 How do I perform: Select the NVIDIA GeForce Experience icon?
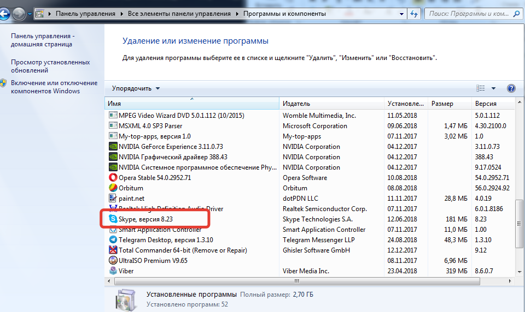tap(113, 147)
